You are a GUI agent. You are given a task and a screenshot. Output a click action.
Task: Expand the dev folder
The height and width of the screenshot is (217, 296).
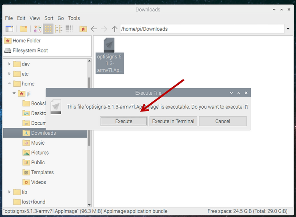[9, 64]
